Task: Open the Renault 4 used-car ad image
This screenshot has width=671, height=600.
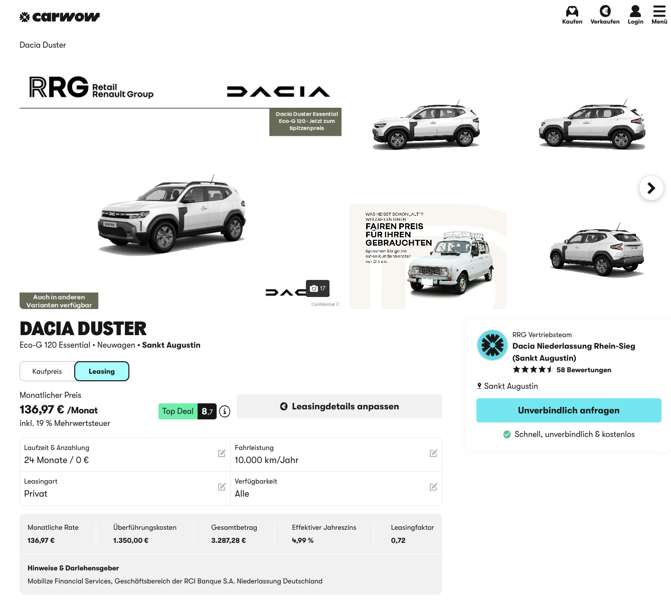Action: [x=428, y=256]
